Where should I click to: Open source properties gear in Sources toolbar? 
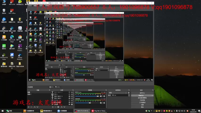click(x=58, y=107)
